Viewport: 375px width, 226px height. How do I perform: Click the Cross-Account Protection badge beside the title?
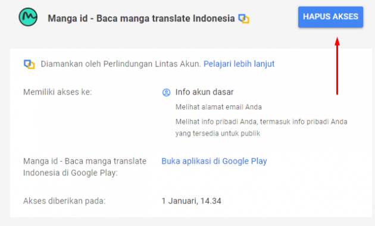243,18
